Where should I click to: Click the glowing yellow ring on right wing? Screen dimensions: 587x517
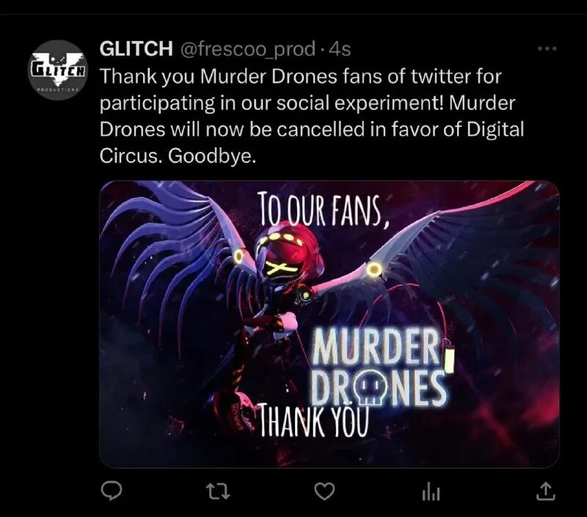pos(374,268)
